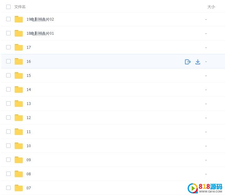Screen dimensions: 225x195
Task: Click the folder name 08
Action: 29,174
